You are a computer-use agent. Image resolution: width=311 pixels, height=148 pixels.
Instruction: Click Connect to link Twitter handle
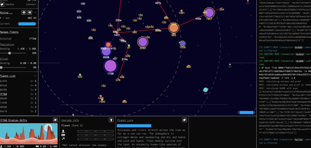31,4
